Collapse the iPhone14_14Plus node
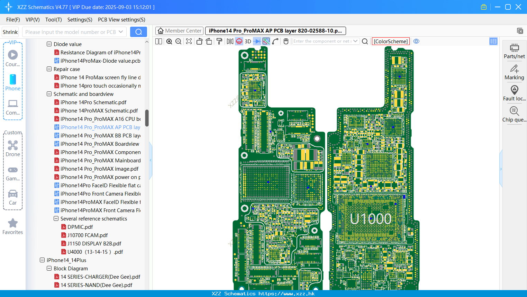527x297 pixels. 42,260
